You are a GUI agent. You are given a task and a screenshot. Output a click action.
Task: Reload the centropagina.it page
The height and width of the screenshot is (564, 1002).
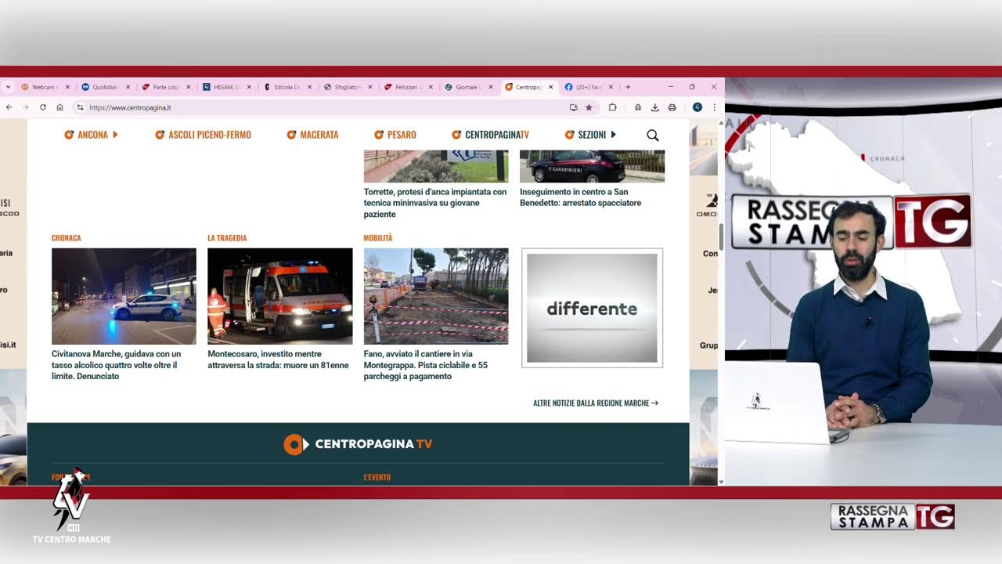click(x=43, y=107)
